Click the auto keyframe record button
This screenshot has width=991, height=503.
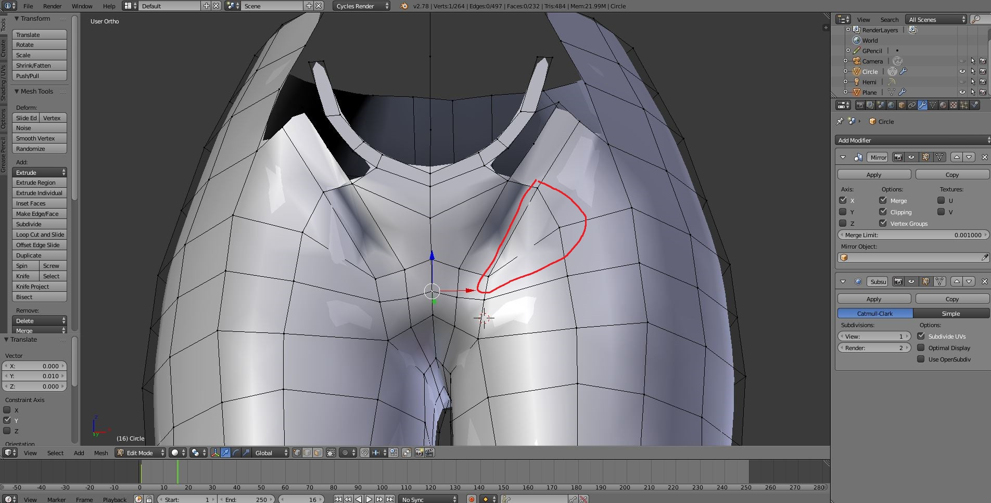pos(472,499)
